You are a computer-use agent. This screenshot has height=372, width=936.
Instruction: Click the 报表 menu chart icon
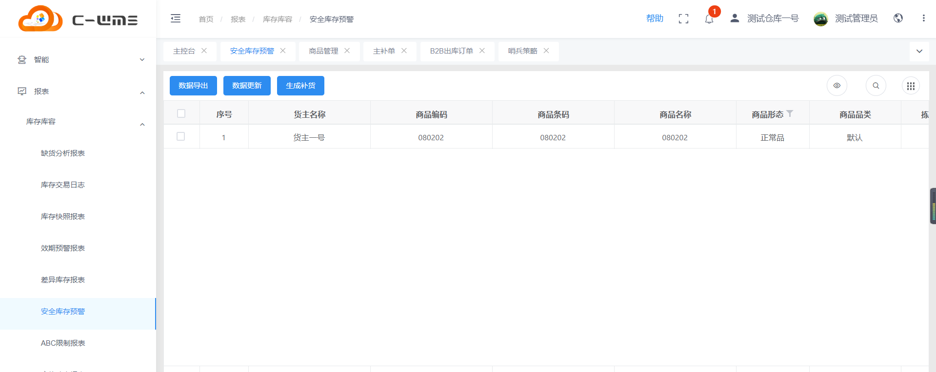tap(22, 91)
